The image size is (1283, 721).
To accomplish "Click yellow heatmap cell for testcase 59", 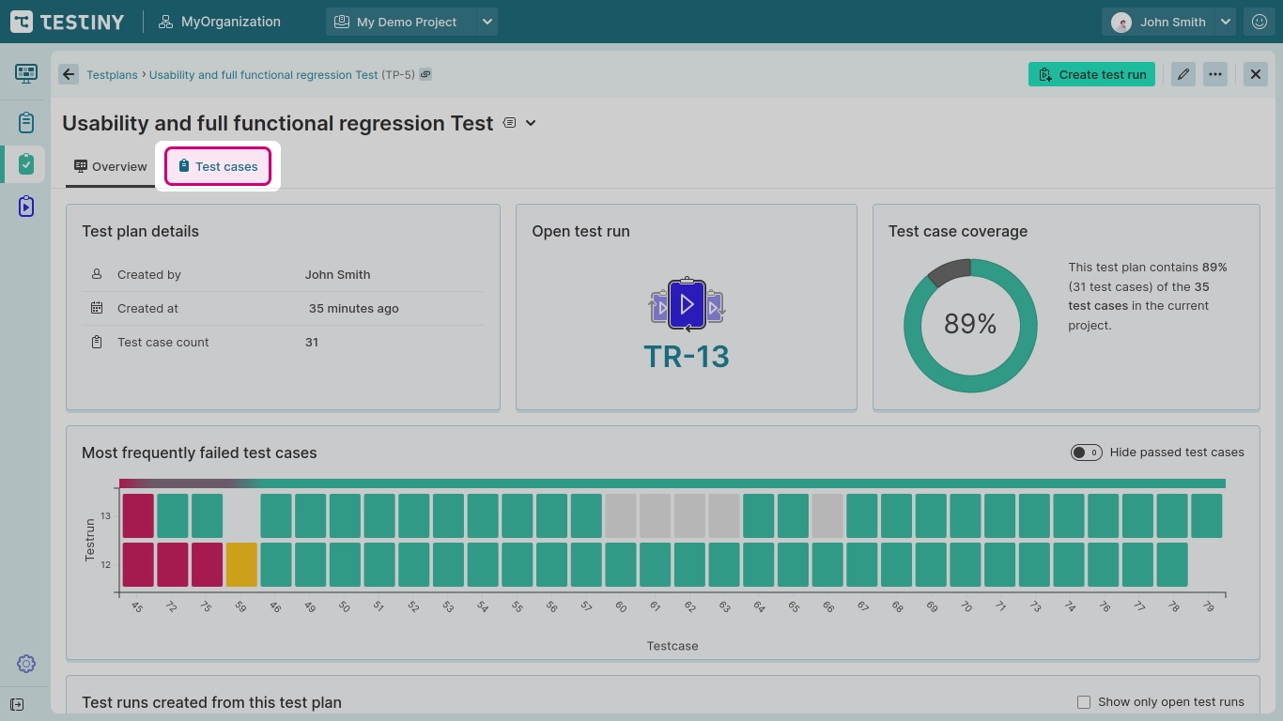I will (x=241, y=564).
